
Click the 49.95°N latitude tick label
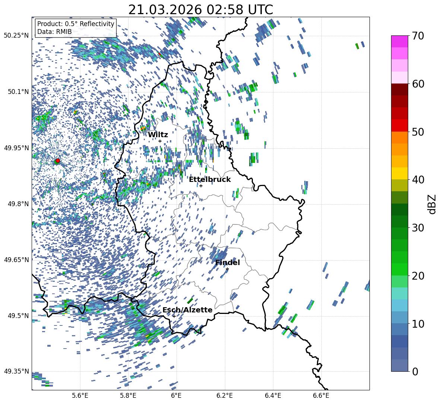pyautogui.click(x=16, y=148)
